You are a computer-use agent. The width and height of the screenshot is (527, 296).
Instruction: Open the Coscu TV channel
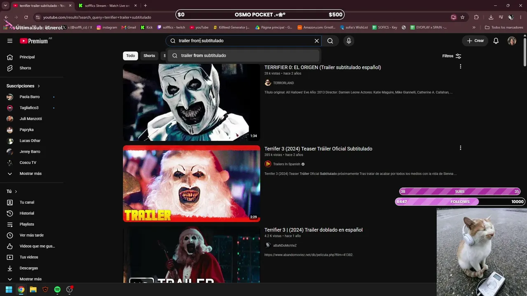pos(28,163)
